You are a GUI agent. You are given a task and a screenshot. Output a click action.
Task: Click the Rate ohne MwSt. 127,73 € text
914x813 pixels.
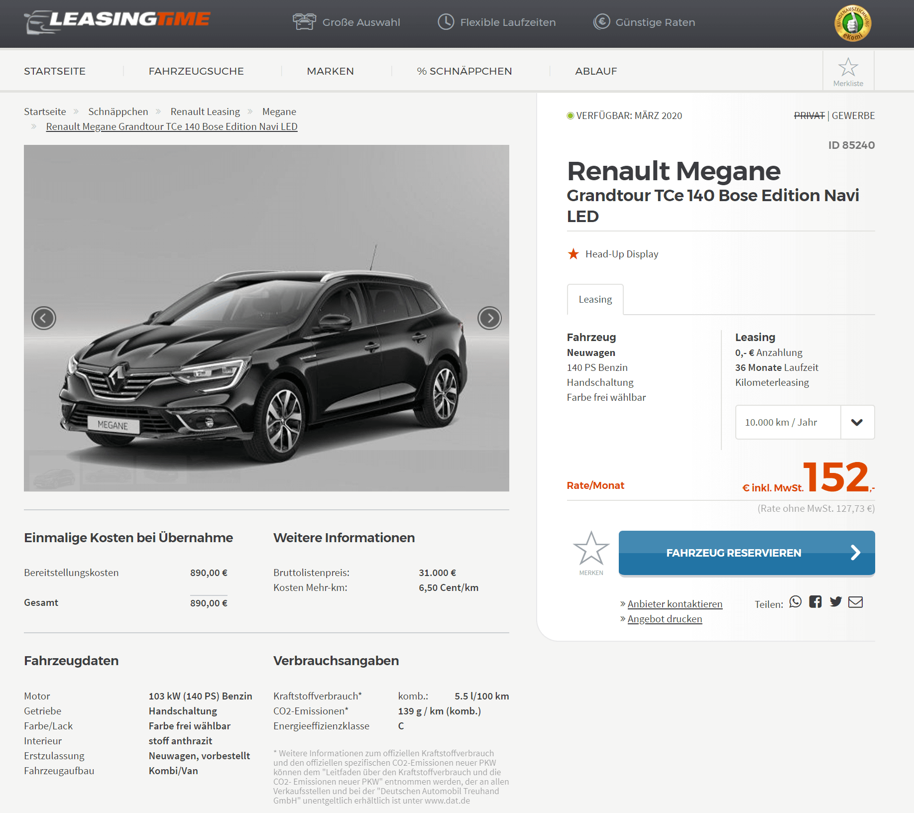(x=816, y=508)
